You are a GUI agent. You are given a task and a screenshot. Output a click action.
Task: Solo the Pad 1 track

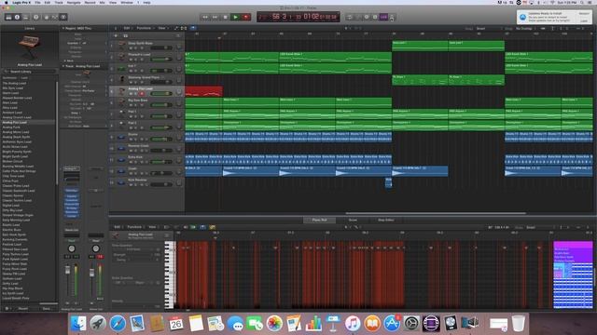pos(135,116)
